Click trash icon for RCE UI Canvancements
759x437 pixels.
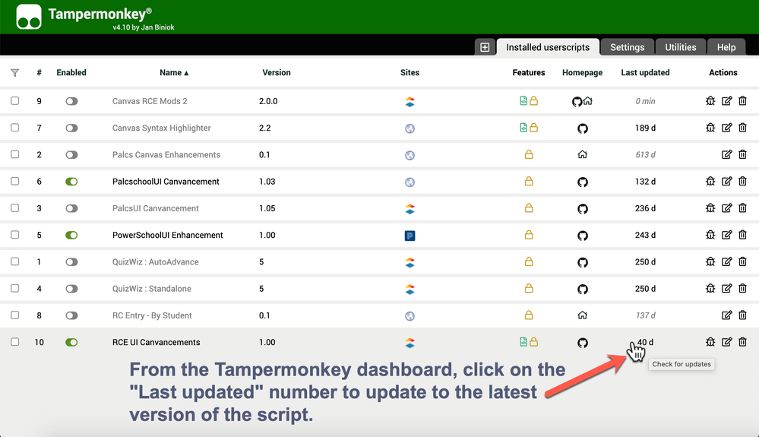pos(742,342)
